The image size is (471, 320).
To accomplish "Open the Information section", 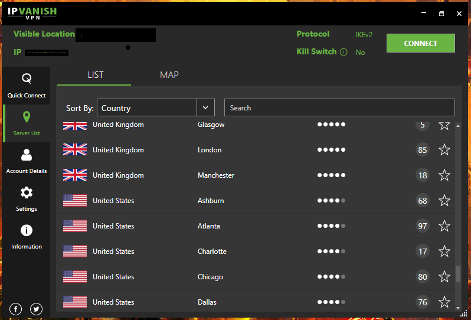I will (x=27, y=237).
